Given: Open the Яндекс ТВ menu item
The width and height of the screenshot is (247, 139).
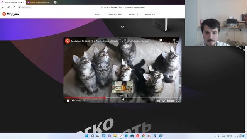Looking at the screenshot, I should [133, 14].
